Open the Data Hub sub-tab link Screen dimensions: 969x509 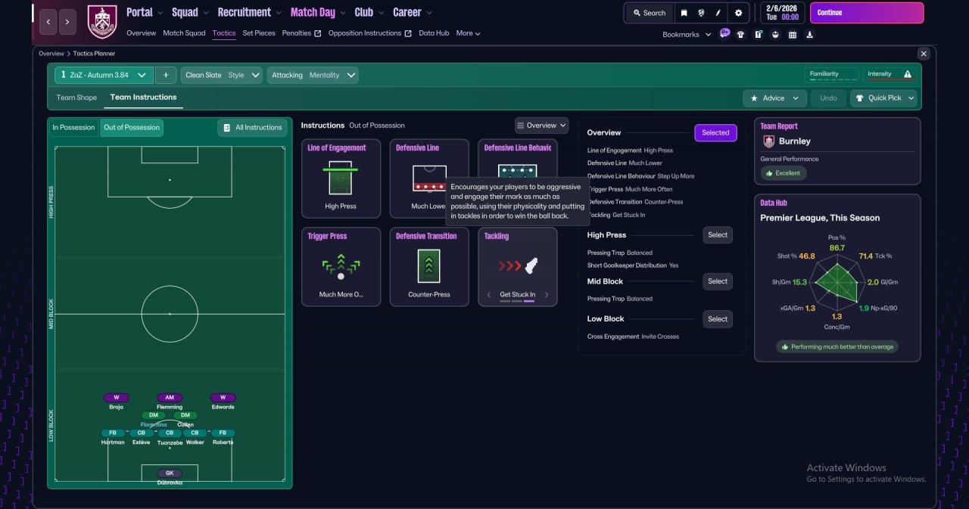(434, 33)
